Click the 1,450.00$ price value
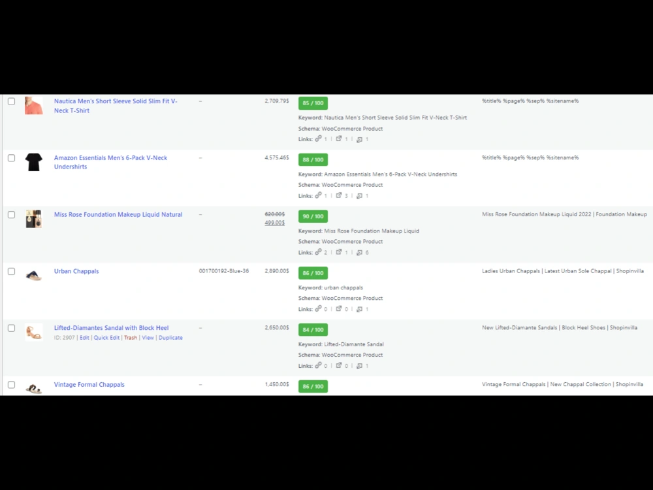Image resolution: width=653 pixels, height=490 pixels. (x=276, y=384)
